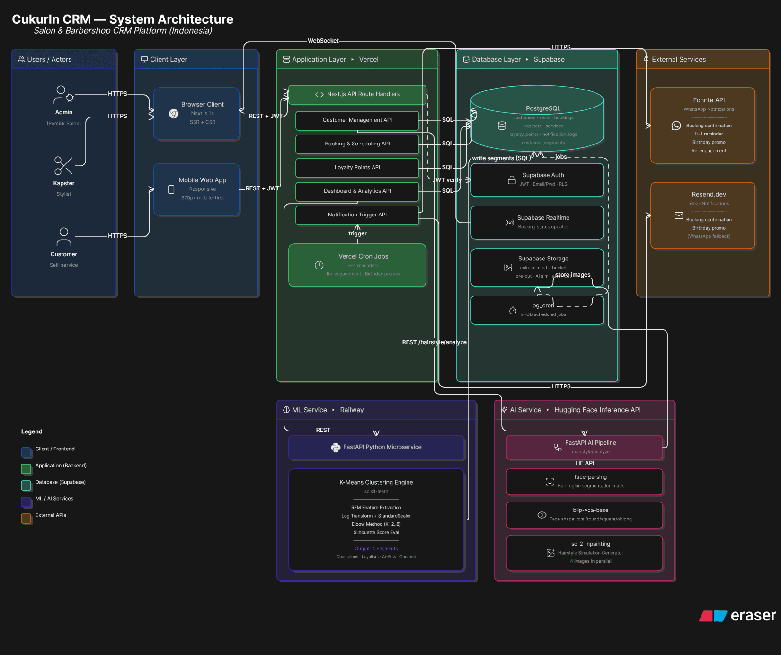
Task: Click the server icon beside Application Layer
Action: click(286, 59)
